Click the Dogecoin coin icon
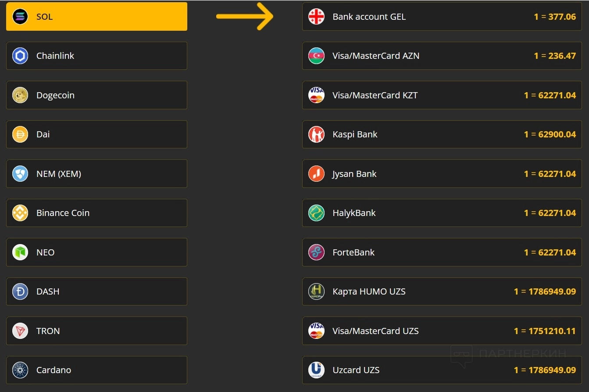 point(20,95)
